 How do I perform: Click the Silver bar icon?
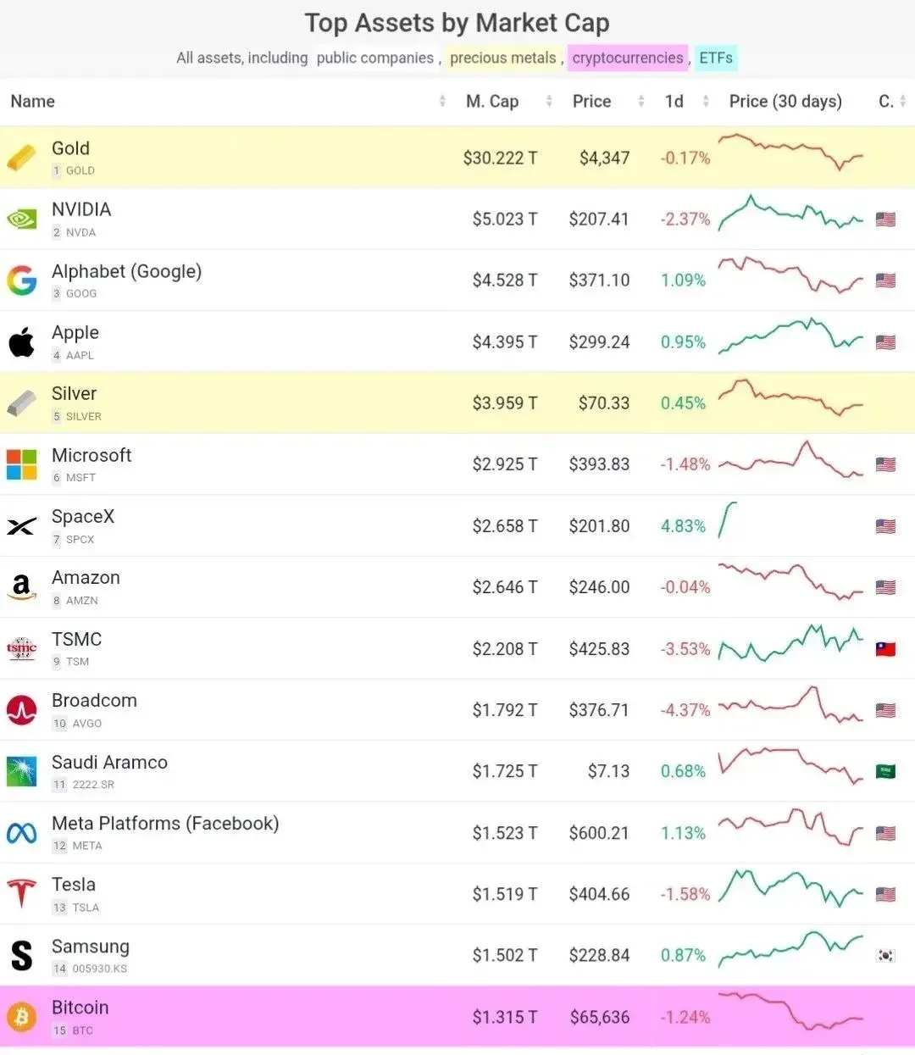[22, 403]
